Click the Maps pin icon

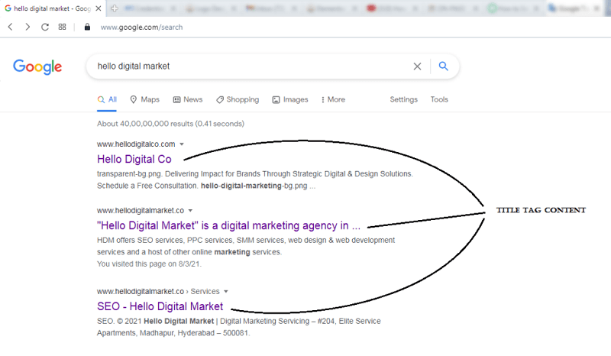[133, 100]
